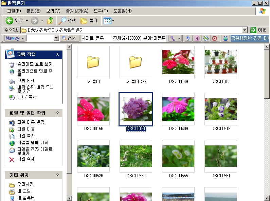Click the 그림 인쇄 printer icon
270x201 pixels.
12,81
